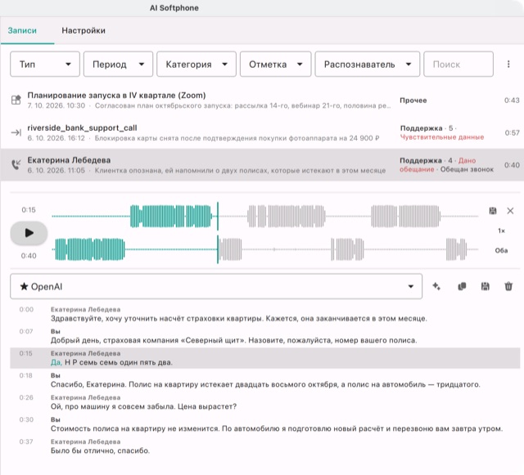Jump to transcript line at 0:26

pyautogui.click(x=265, y=402)
